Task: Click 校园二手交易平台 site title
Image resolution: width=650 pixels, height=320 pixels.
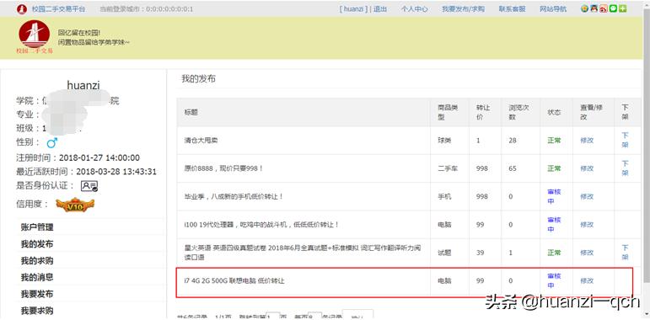Action: (59, 8)
